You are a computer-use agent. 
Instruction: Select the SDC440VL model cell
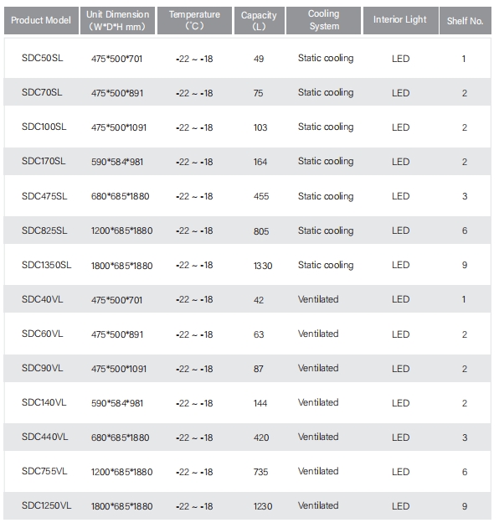[x=44, y=437]
